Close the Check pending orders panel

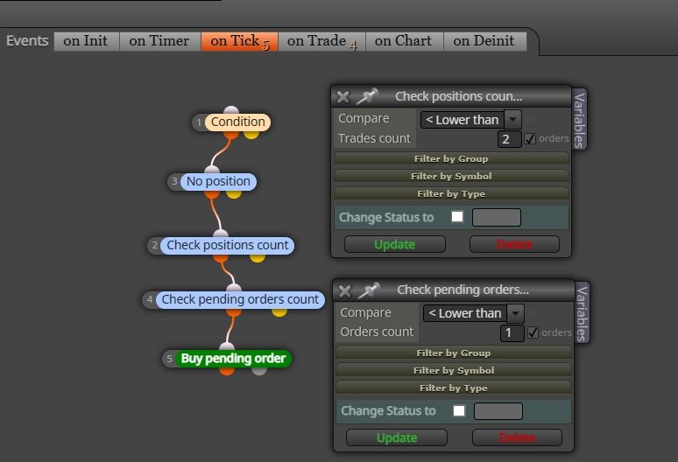(x=344, y=291)
